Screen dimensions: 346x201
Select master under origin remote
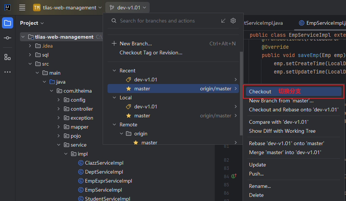pyautogui.click(x=173, y=142)
